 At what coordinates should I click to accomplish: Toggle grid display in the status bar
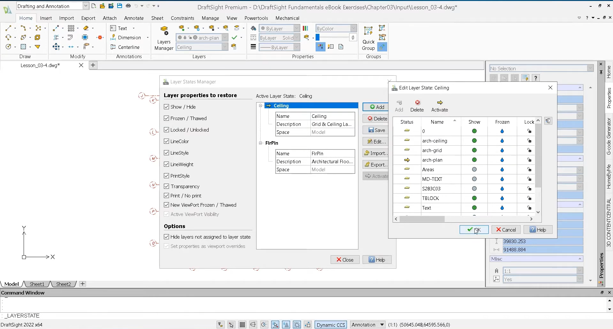coord(242,325)
